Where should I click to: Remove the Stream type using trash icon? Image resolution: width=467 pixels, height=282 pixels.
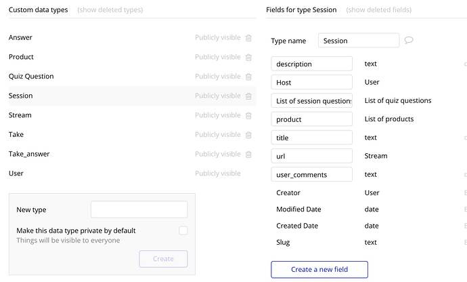coord(248,115)
